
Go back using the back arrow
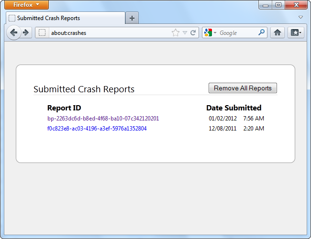[14, 33]
